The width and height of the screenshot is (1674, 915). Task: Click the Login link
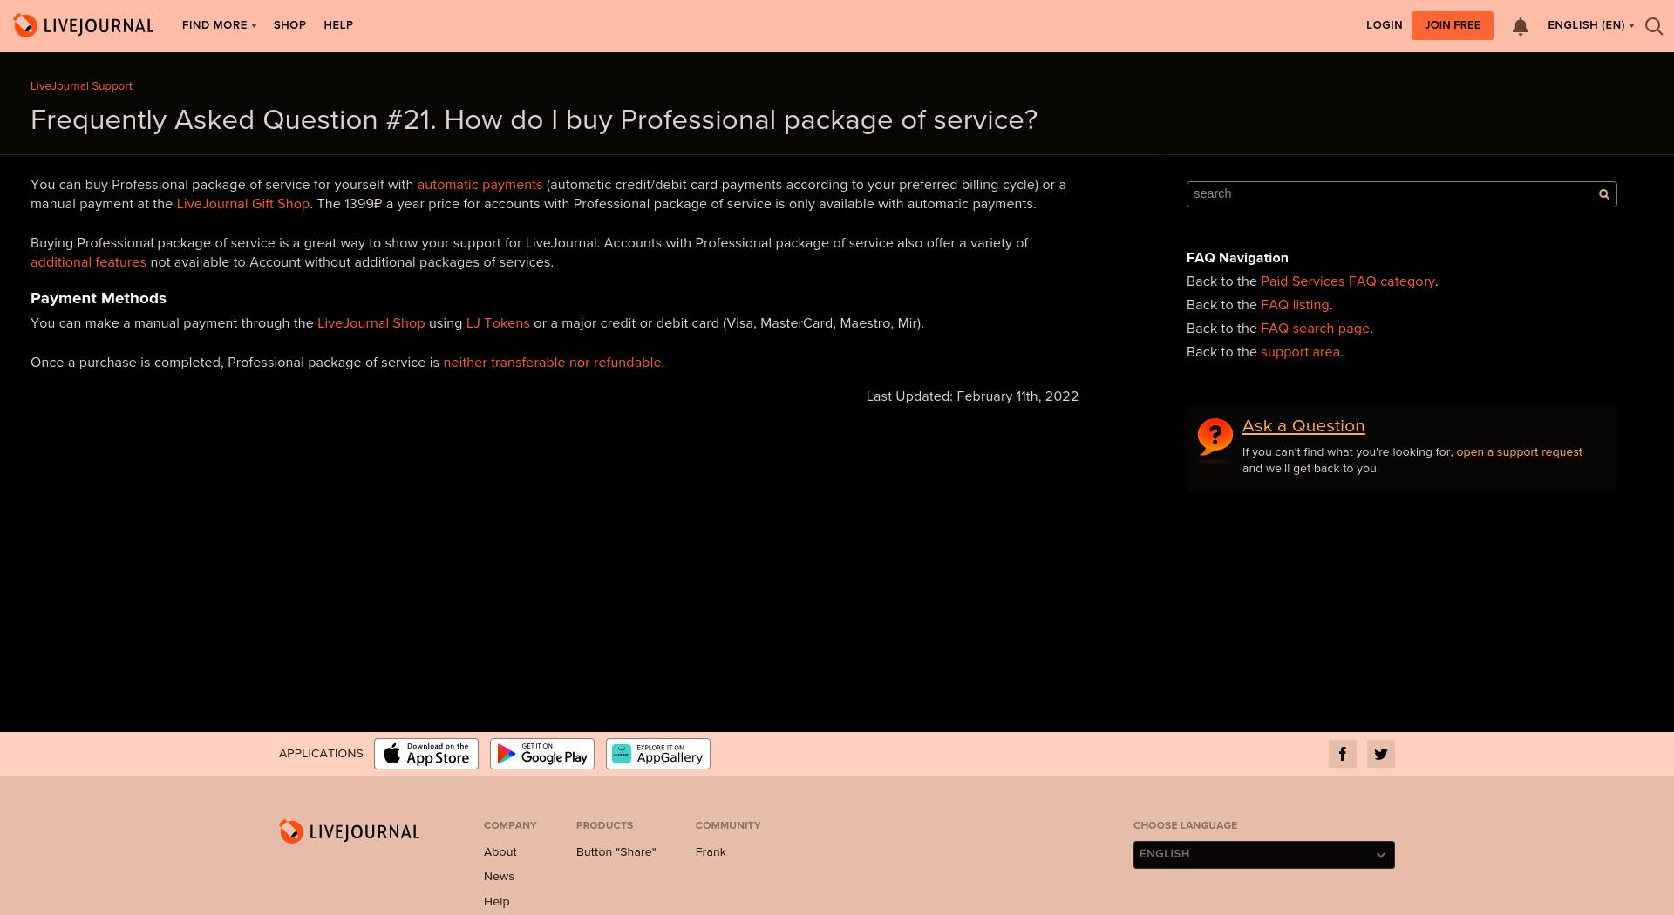(1385, 25)
